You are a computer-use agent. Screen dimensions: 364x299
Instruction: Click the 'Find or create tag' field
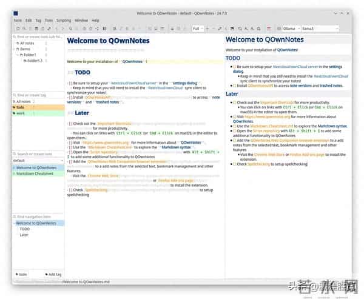click(38, 95)
